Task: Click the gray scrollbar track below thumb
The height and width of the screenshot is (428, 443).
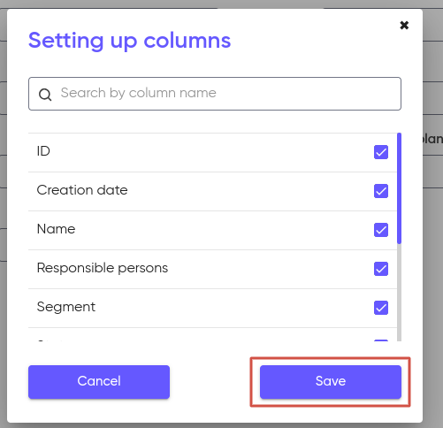Action: (399, 293)
